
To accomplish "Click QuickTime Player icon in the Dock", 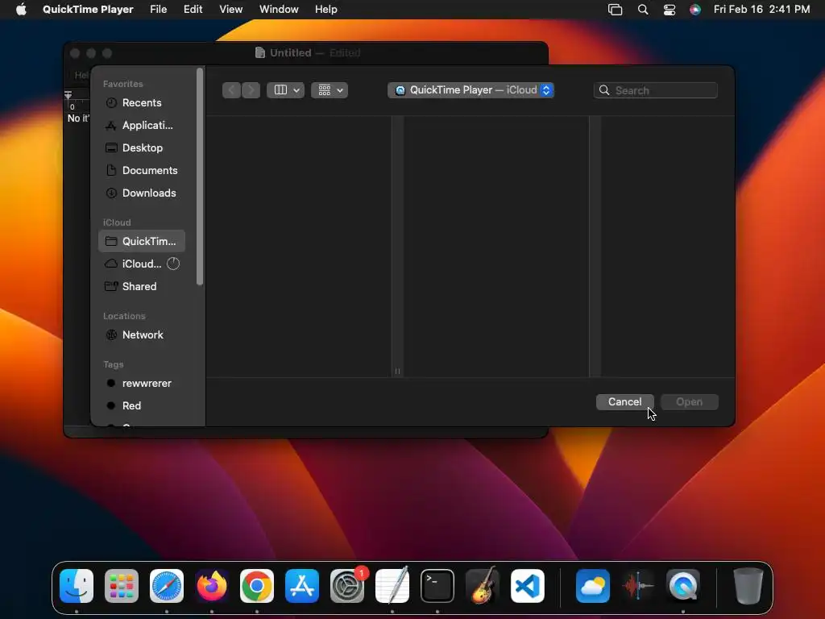I will [683, 586].
